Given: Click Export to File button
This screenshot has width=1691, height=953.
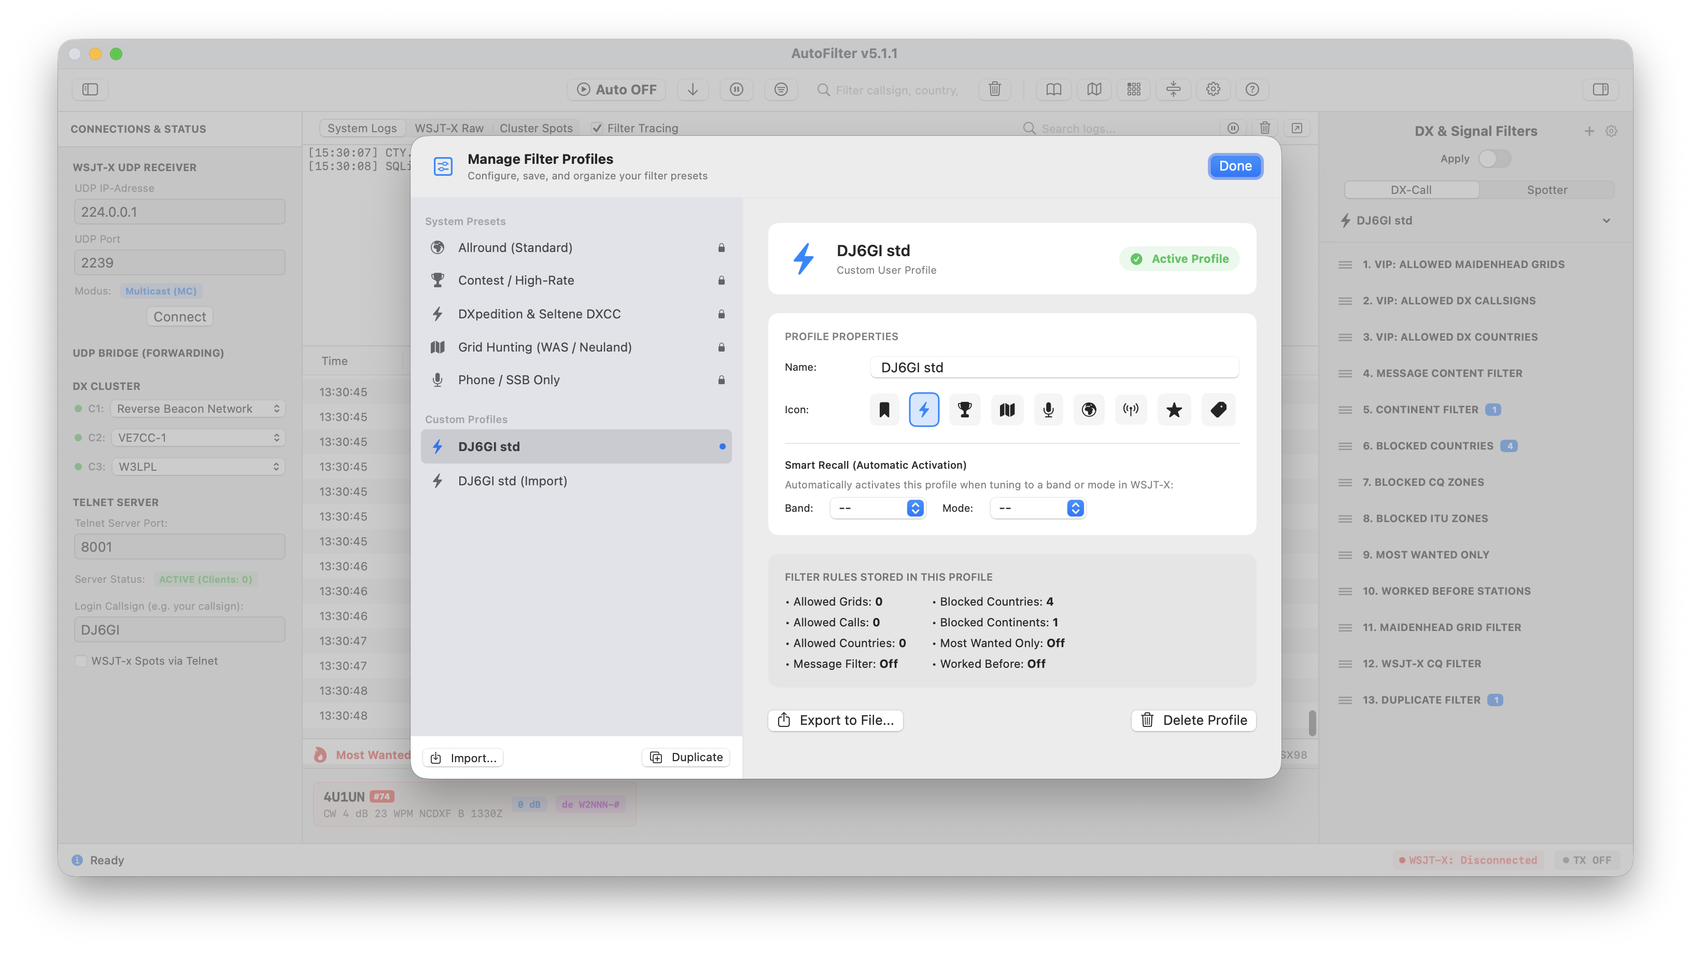Looking at the screenshot, I should coord(835,721).
